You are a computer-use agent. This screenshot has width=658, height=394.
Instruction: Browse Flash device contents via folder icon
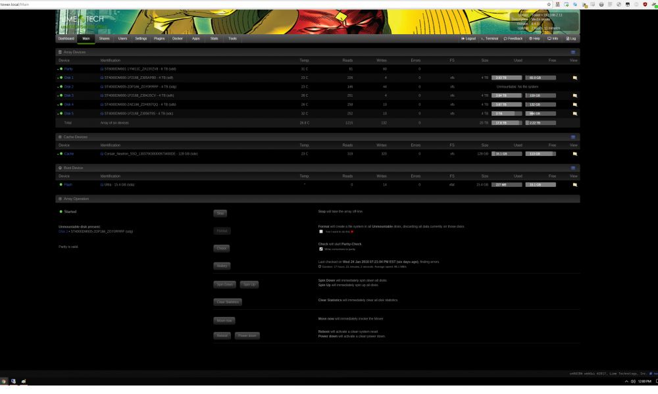pos(575,185)
